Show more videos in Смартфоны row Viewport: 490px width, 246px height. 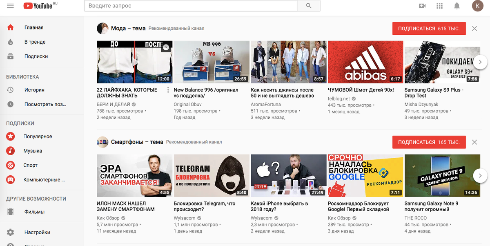pos(480,176)
